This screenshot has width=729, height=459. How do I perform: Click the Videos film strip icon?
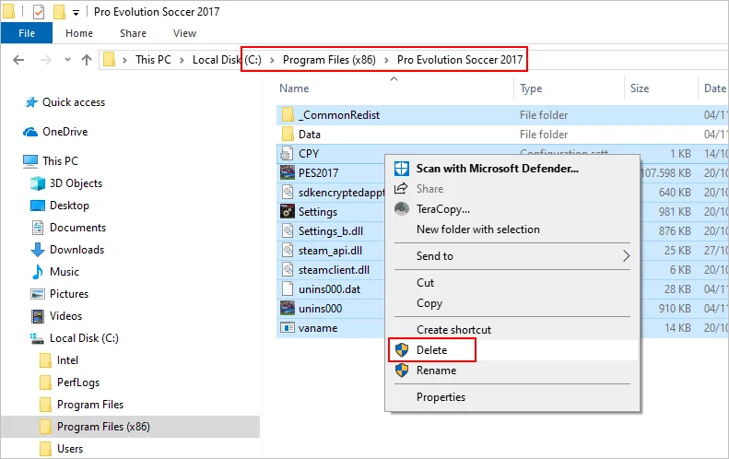(38, 316)
